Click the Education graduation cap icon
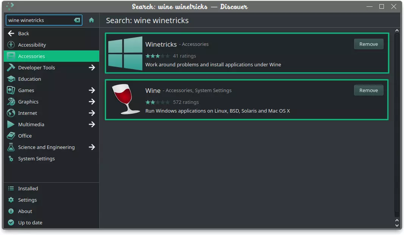The width and height of the screenshot is (404, 235). click(x=11, y=79)
